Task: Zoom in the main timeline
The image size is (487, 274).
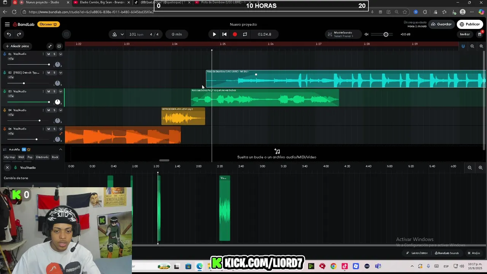Action: point(481,46)
